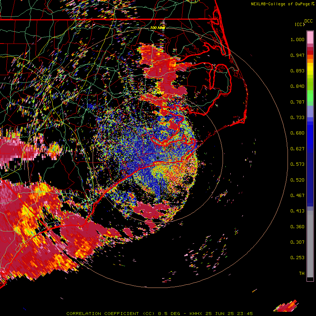Screen dimensions: 316x316
Task: Pick the 0.360 legend value
Action: pos(297,227)
